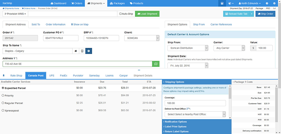281x134 pixels.
Task: Toggle the Auto-Ship checkbox
Action: click(x=120, y=14)
